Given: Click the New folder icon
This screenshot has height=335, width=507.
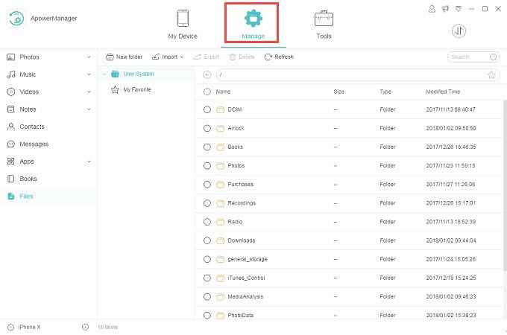Looking at the screenshot, I should [x=110, y=57].
